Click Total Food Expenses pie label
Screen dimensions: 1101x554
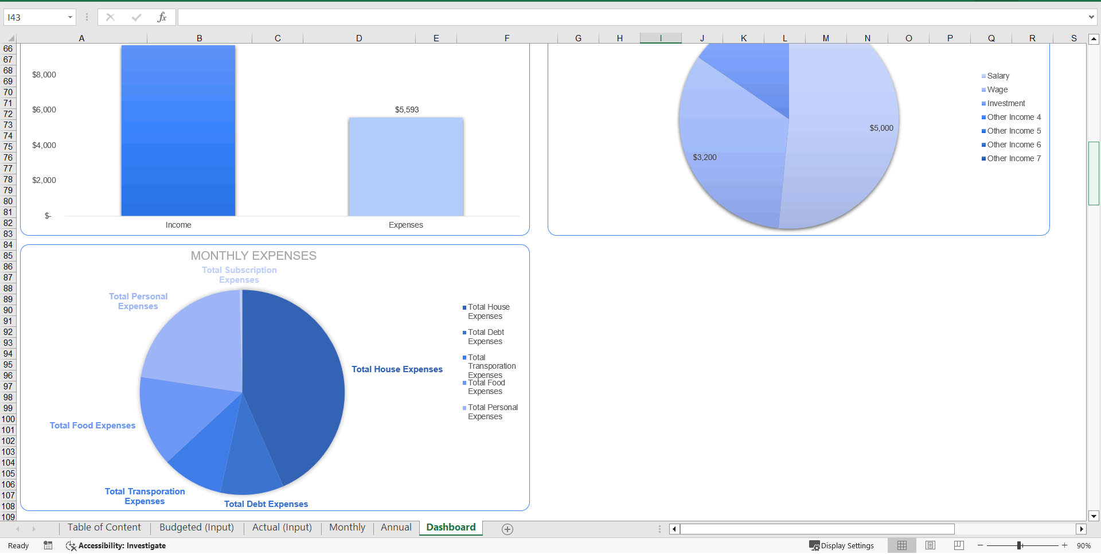point(92,426)
